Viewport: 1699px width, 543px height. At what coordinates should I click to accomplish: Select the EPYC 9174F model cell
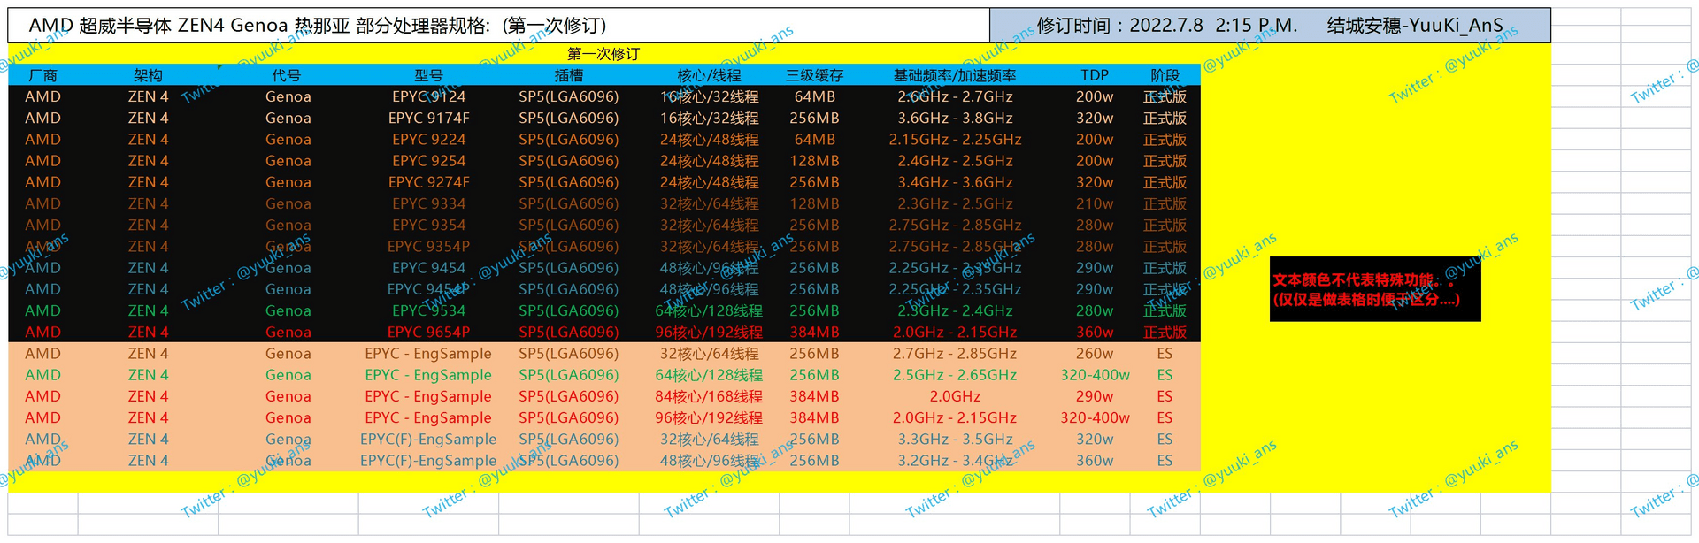pyautogui.click(x=428, y=118)
